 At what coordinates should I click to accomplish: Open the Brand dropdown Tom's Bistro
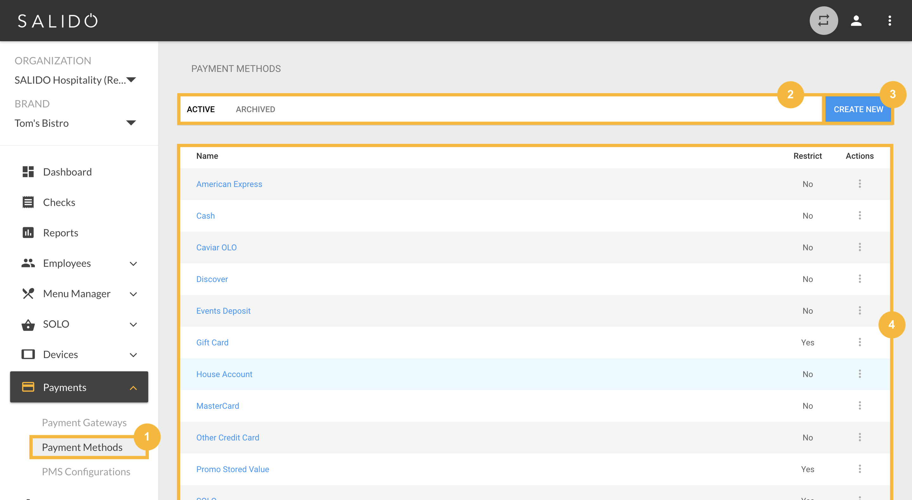point(75,123)
